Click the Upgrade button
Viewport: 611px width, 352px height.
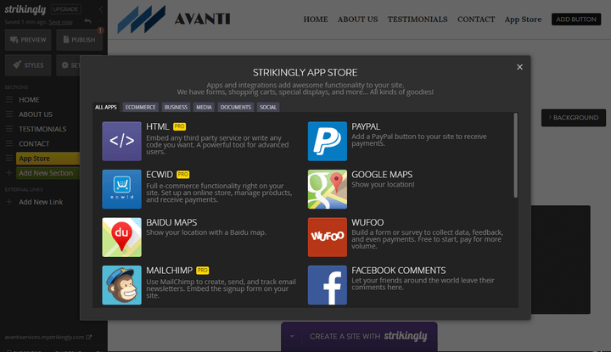[x=65, y=9]
